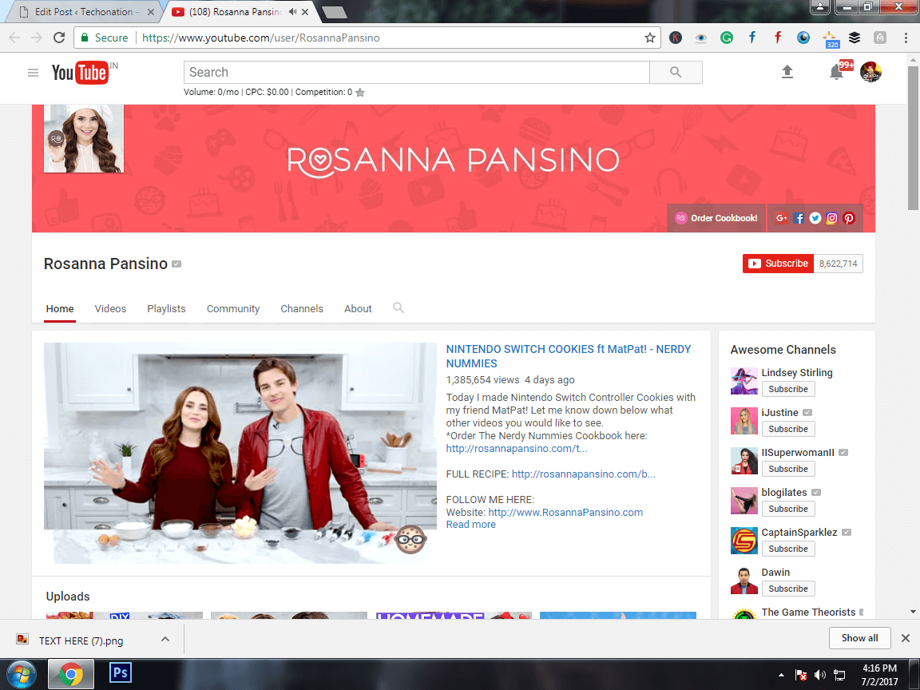This screenshot has height=690, width=920.
Task: Click the YouTube logo
Action: [x=81, y=73]
